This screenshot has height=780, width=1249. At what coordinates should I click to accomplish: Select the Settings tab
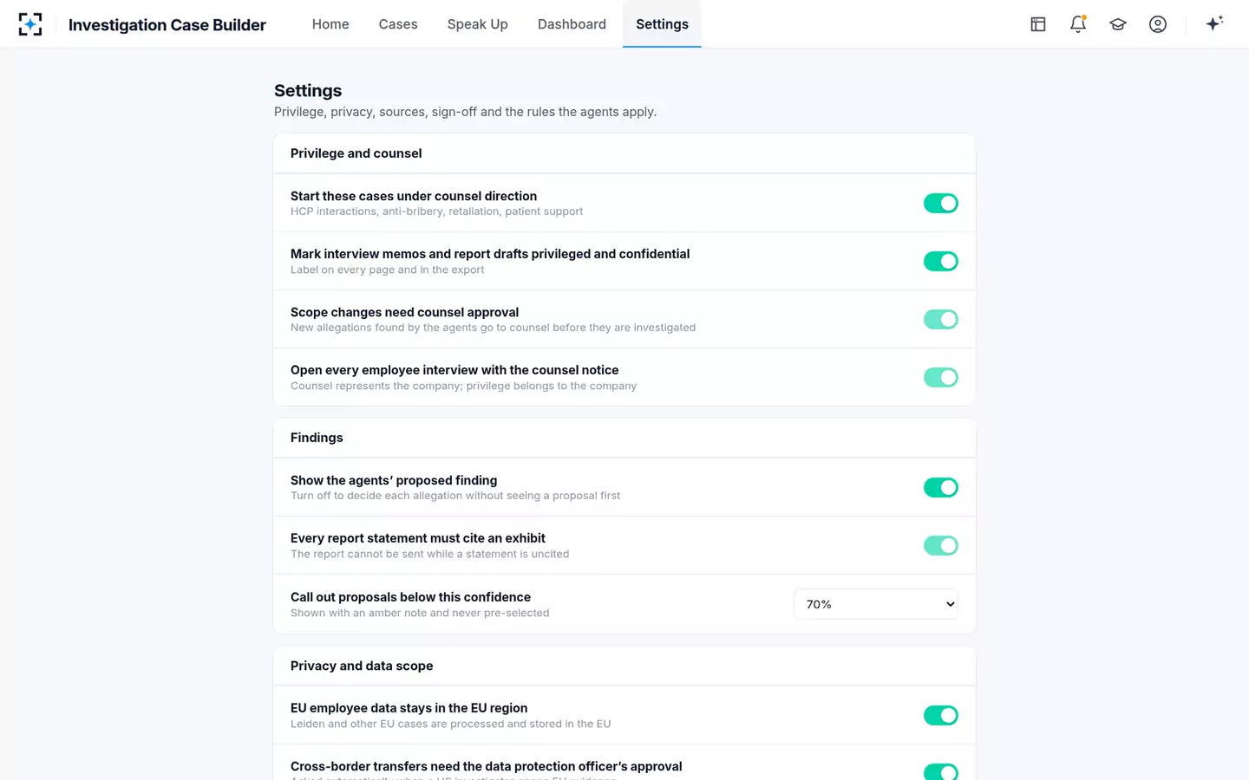(x=662, y=24)
